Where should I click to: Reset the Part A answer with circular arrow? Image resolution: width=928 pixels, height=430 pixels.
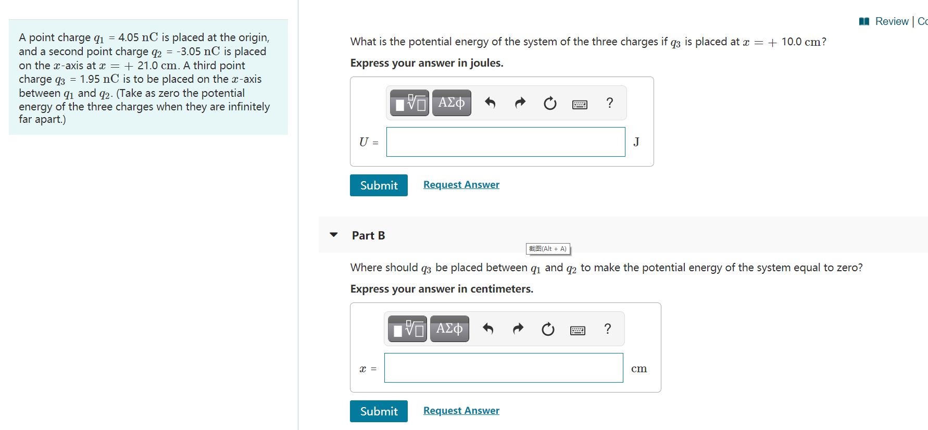click(x=550, y=103)
